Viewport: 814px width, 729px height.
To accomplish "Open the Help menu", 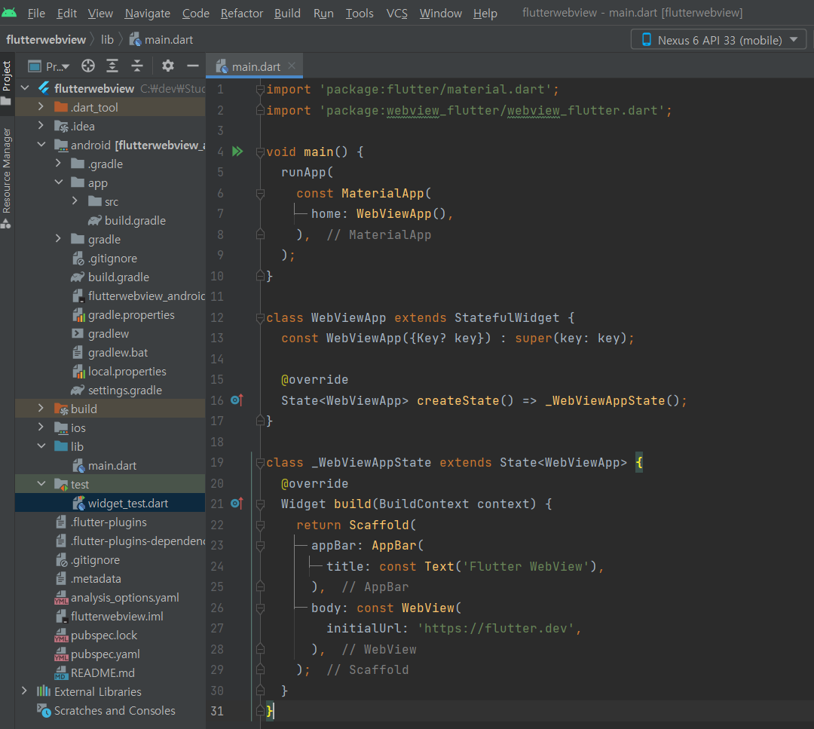I will tap(485, 13).
